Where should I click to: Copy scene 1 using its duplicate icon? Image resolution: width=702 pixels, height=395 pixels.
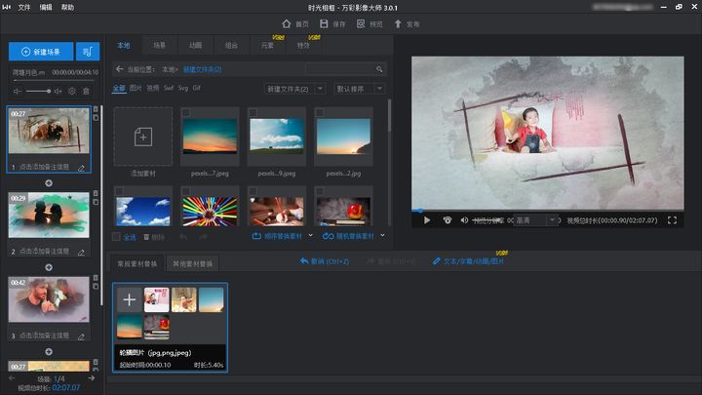(x=96, y=118)
